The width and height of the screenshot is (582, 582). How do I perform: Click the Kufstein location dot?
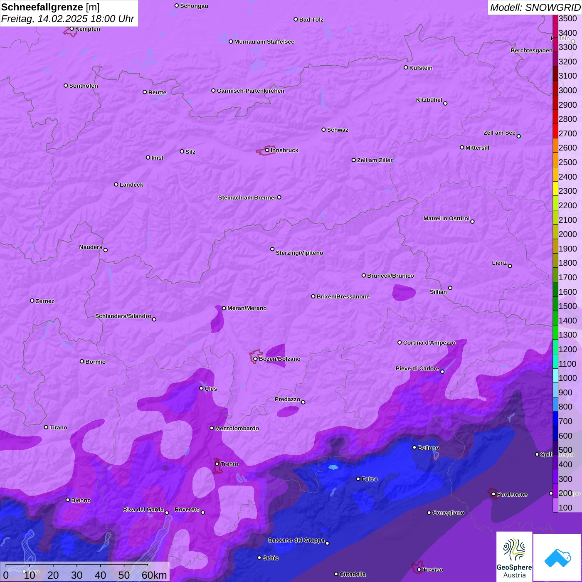click(406, 67)
